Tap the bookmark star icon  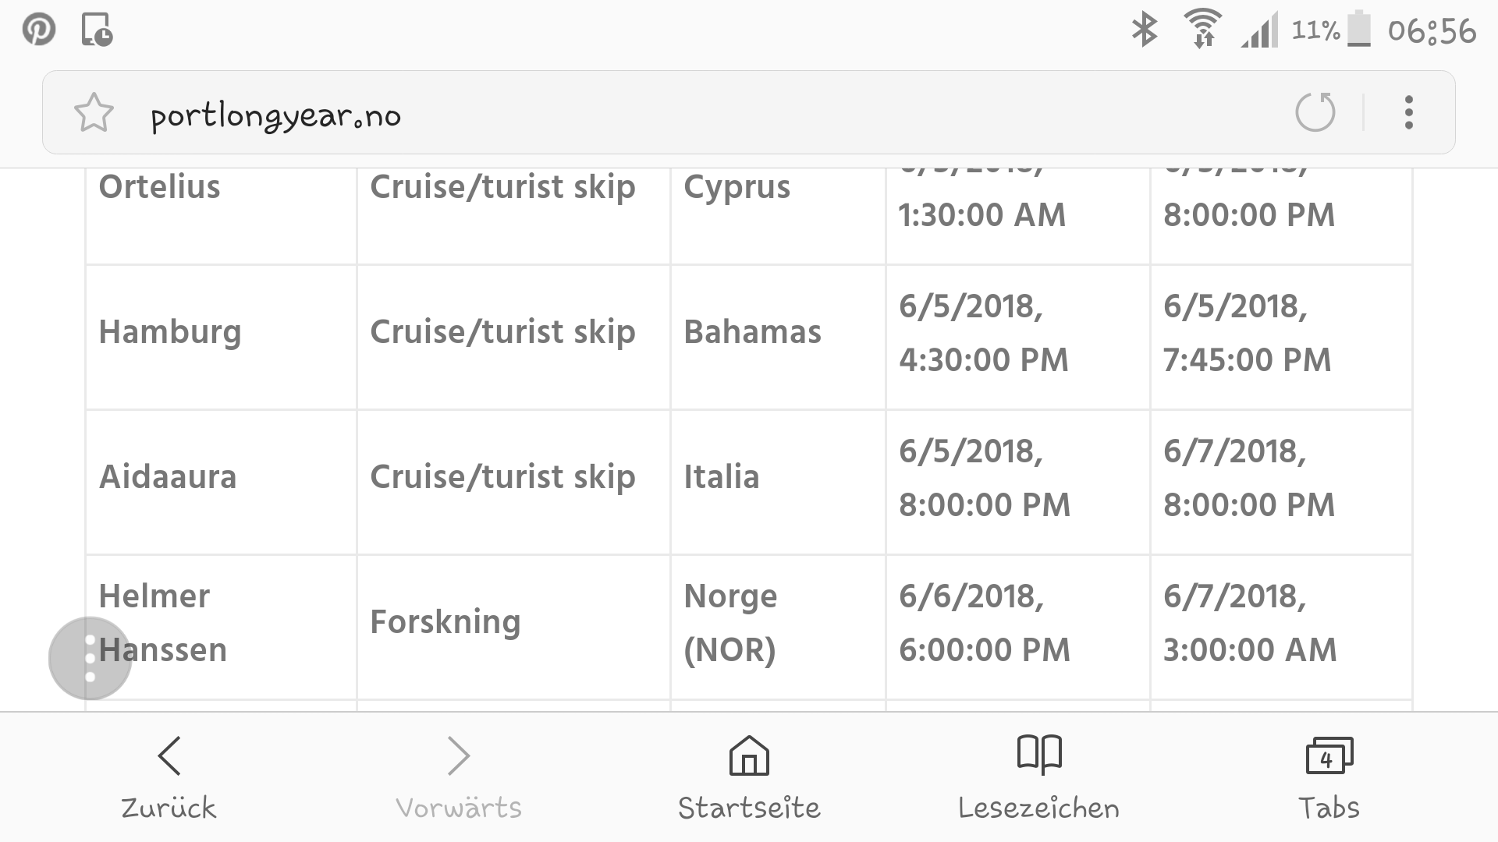click(94, 113)
